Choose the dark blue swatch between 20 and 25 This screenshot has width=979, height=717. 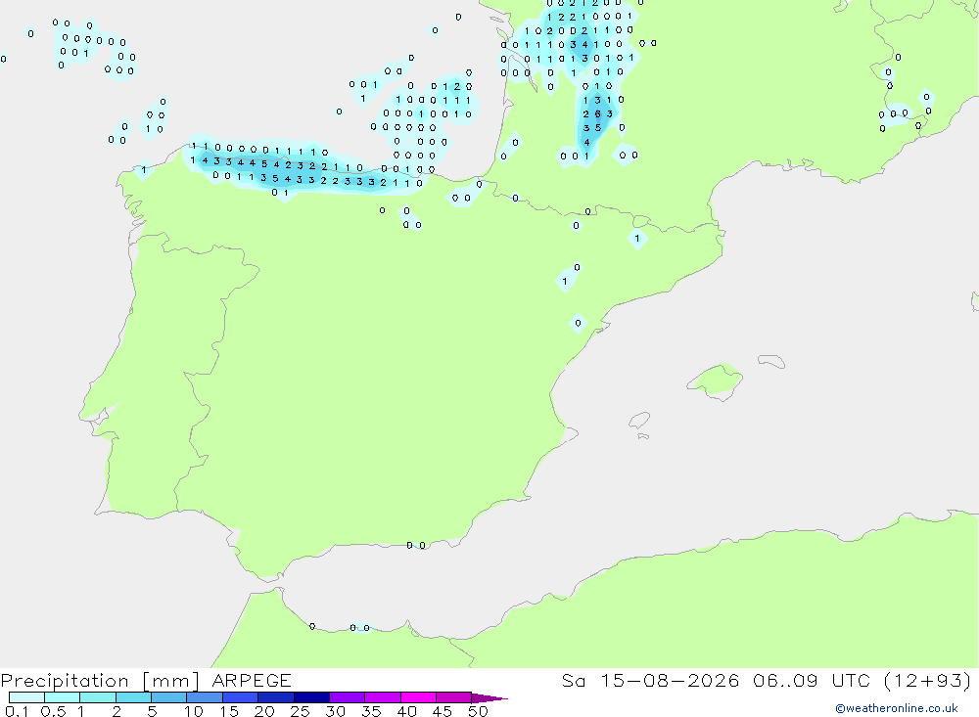coord(275,697)
